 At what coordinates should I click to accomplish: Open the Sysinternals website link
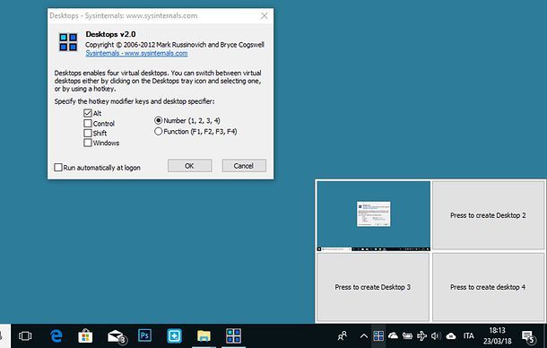click(x=136, y=53)
